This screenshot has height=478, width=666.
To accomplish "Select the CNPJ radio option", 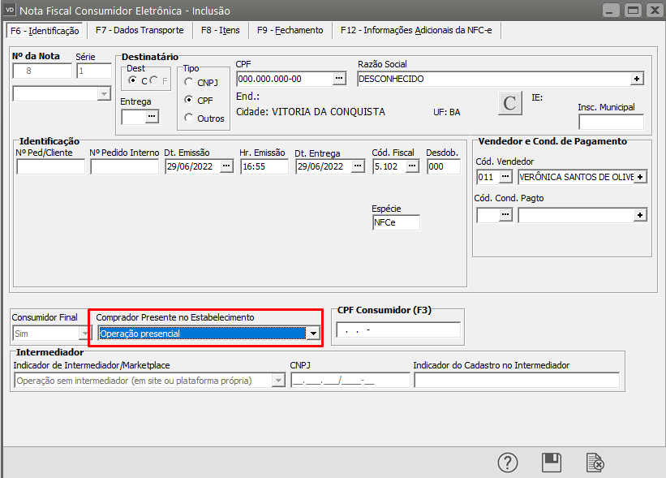I will tap(189, 82).
